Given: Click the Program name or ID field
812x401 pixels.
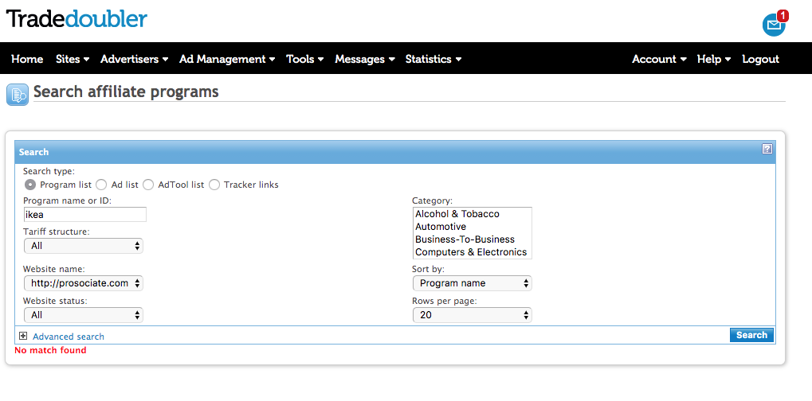Looking at the screenshot, I should tap(84, 214).
